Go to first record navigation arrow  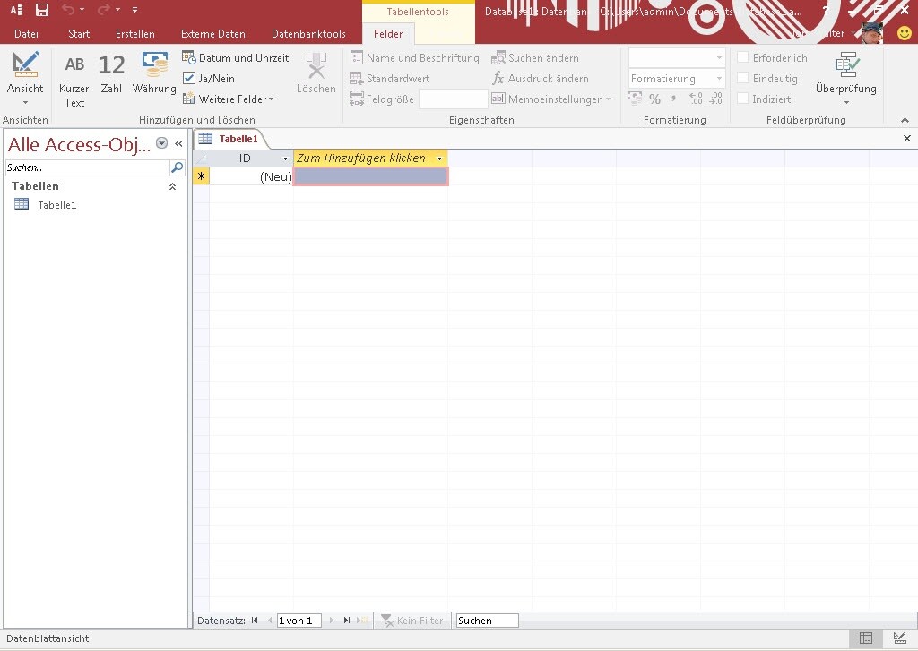tap(255, 621)
